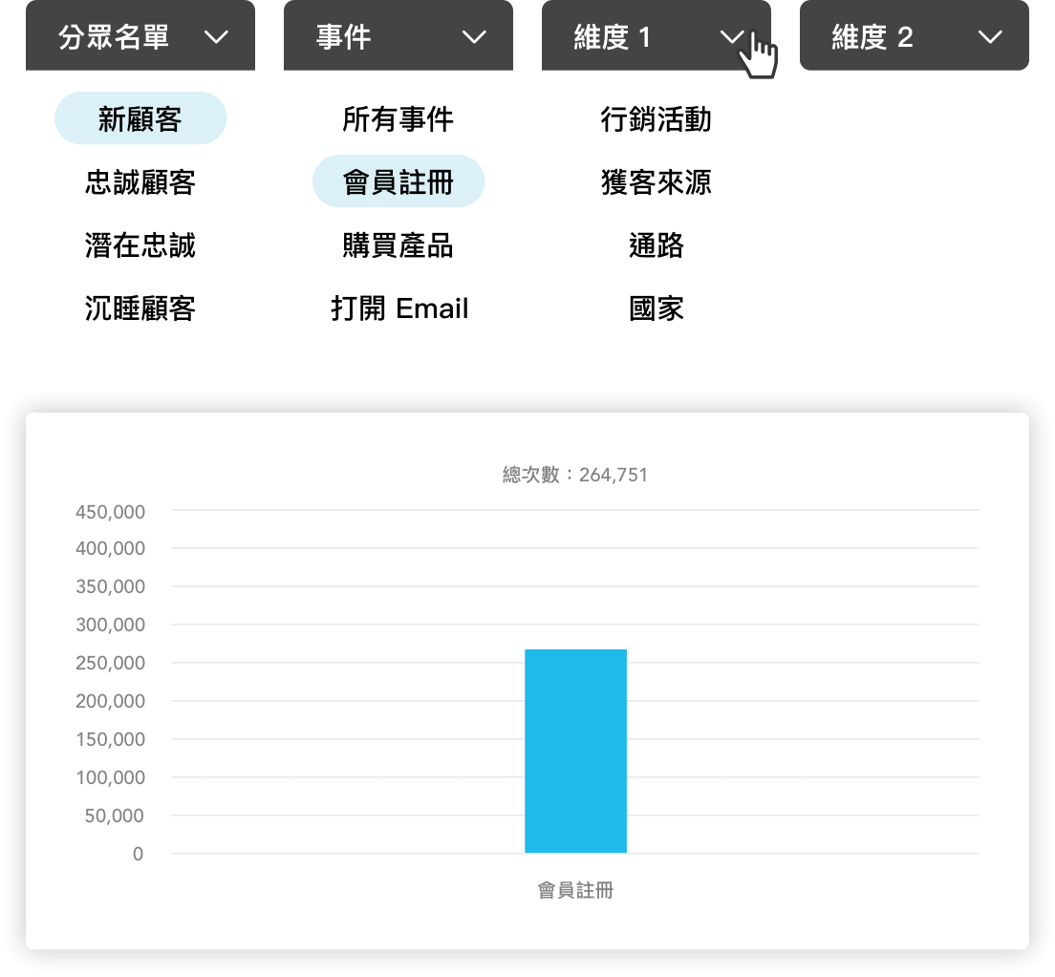Click the 事件 dropdown chevron
This screenshot has width=1055, height=977.
(x=474, y=37)
